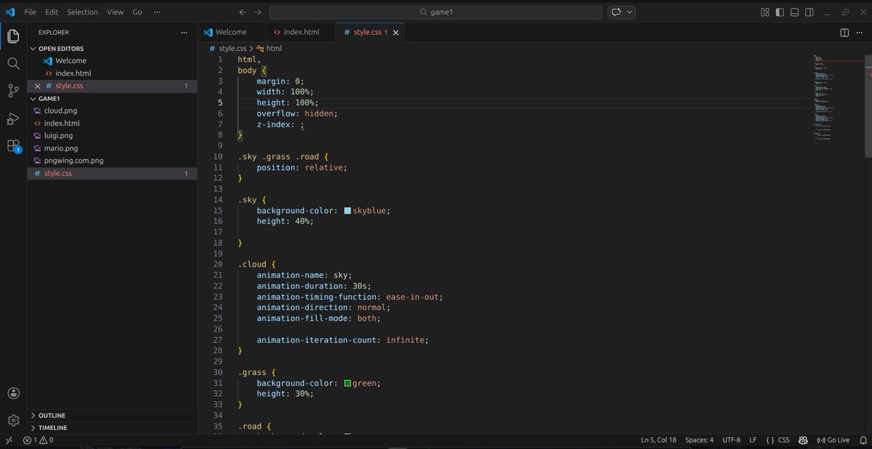Click the Split Editor Right icon
Viewport: 872px width, 449px height.
[844, 32]
